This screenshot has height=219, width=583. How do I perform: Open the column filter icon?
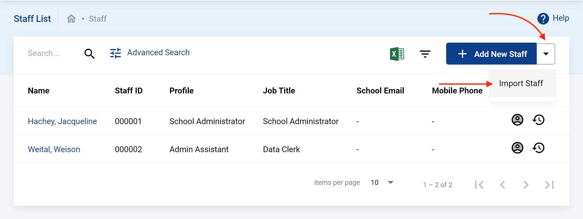(425, 54)
